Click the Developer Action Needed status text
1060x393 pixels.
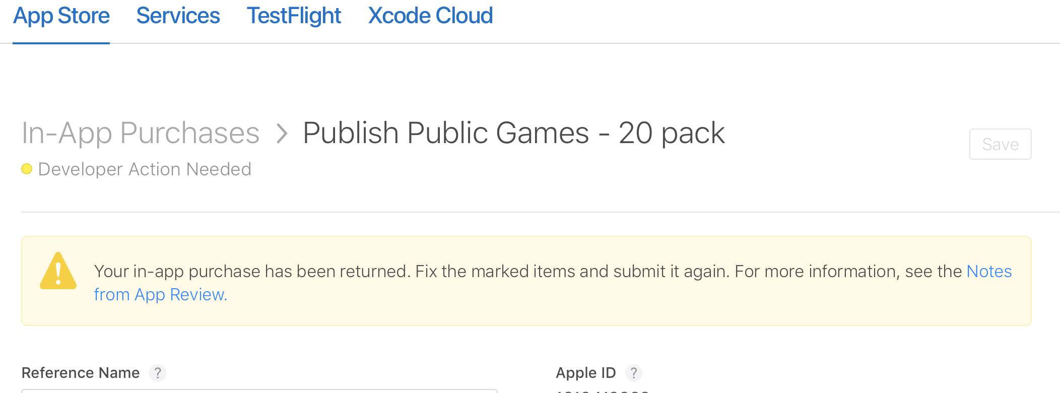coord(145,169)
